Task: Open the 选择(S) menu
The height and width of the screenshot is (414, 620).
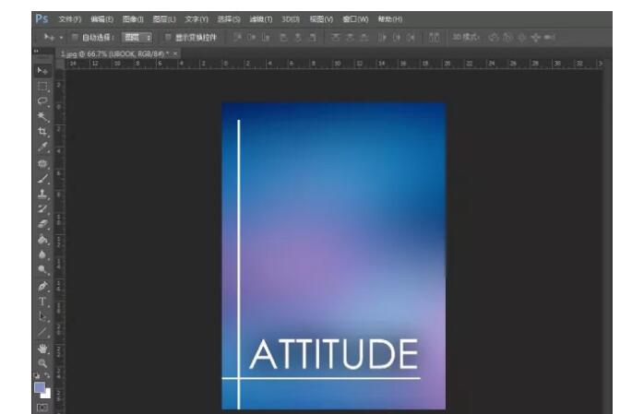Action: [x=229, y=19]
